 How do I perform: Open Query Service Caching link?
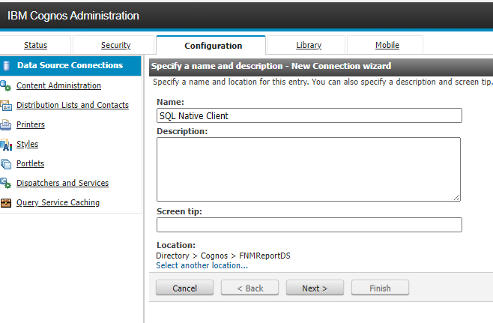click(58, 202)
